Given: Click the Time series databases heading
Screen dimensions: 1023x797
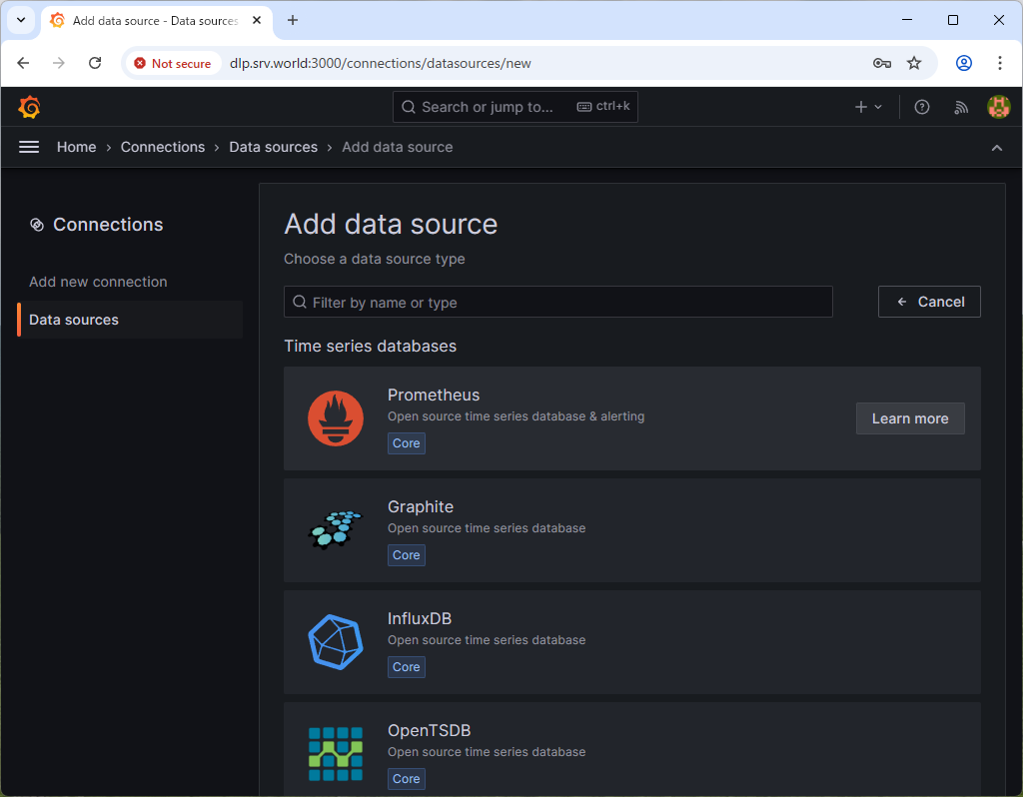Looking at the screenshot, I should [x=370, y=347].
